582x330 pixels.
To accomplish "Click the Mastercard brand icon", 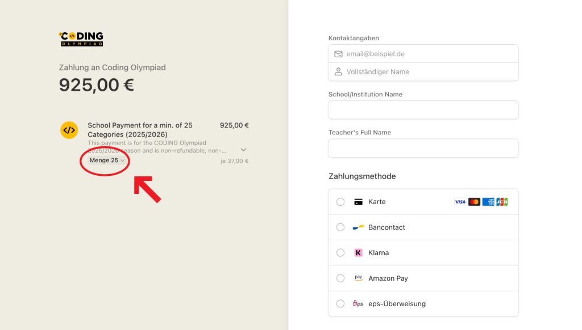I will click(x=474, y=202).
